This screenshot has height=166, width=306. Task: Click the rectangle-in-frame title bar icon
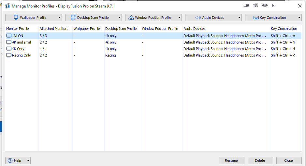(x=274, y=6)
